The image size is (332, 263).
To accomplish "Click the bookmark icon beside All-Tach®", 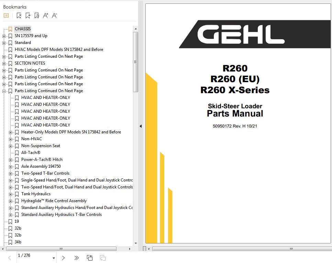I will [x=17, y=153].
